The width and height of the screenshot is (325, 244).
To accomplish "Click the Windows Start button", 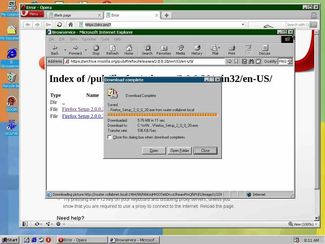I will tap(10, 240).
